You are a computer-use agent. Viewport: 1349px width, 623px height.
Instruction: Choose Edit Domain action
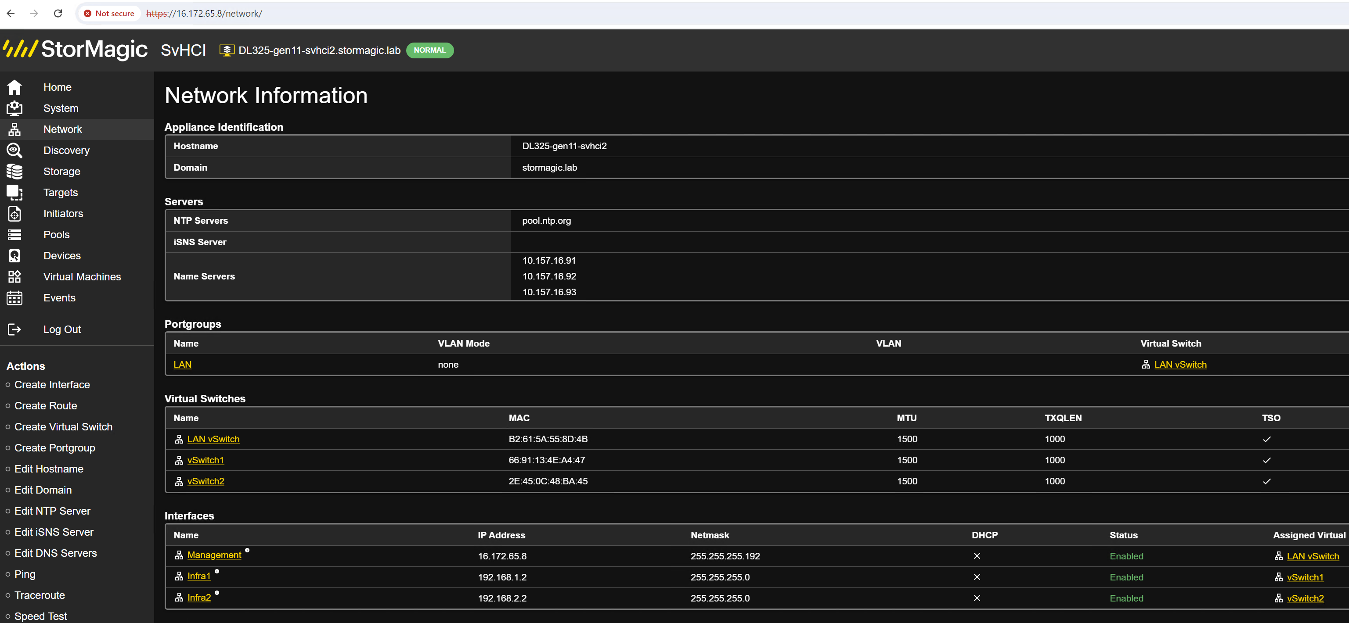[43, 490]
